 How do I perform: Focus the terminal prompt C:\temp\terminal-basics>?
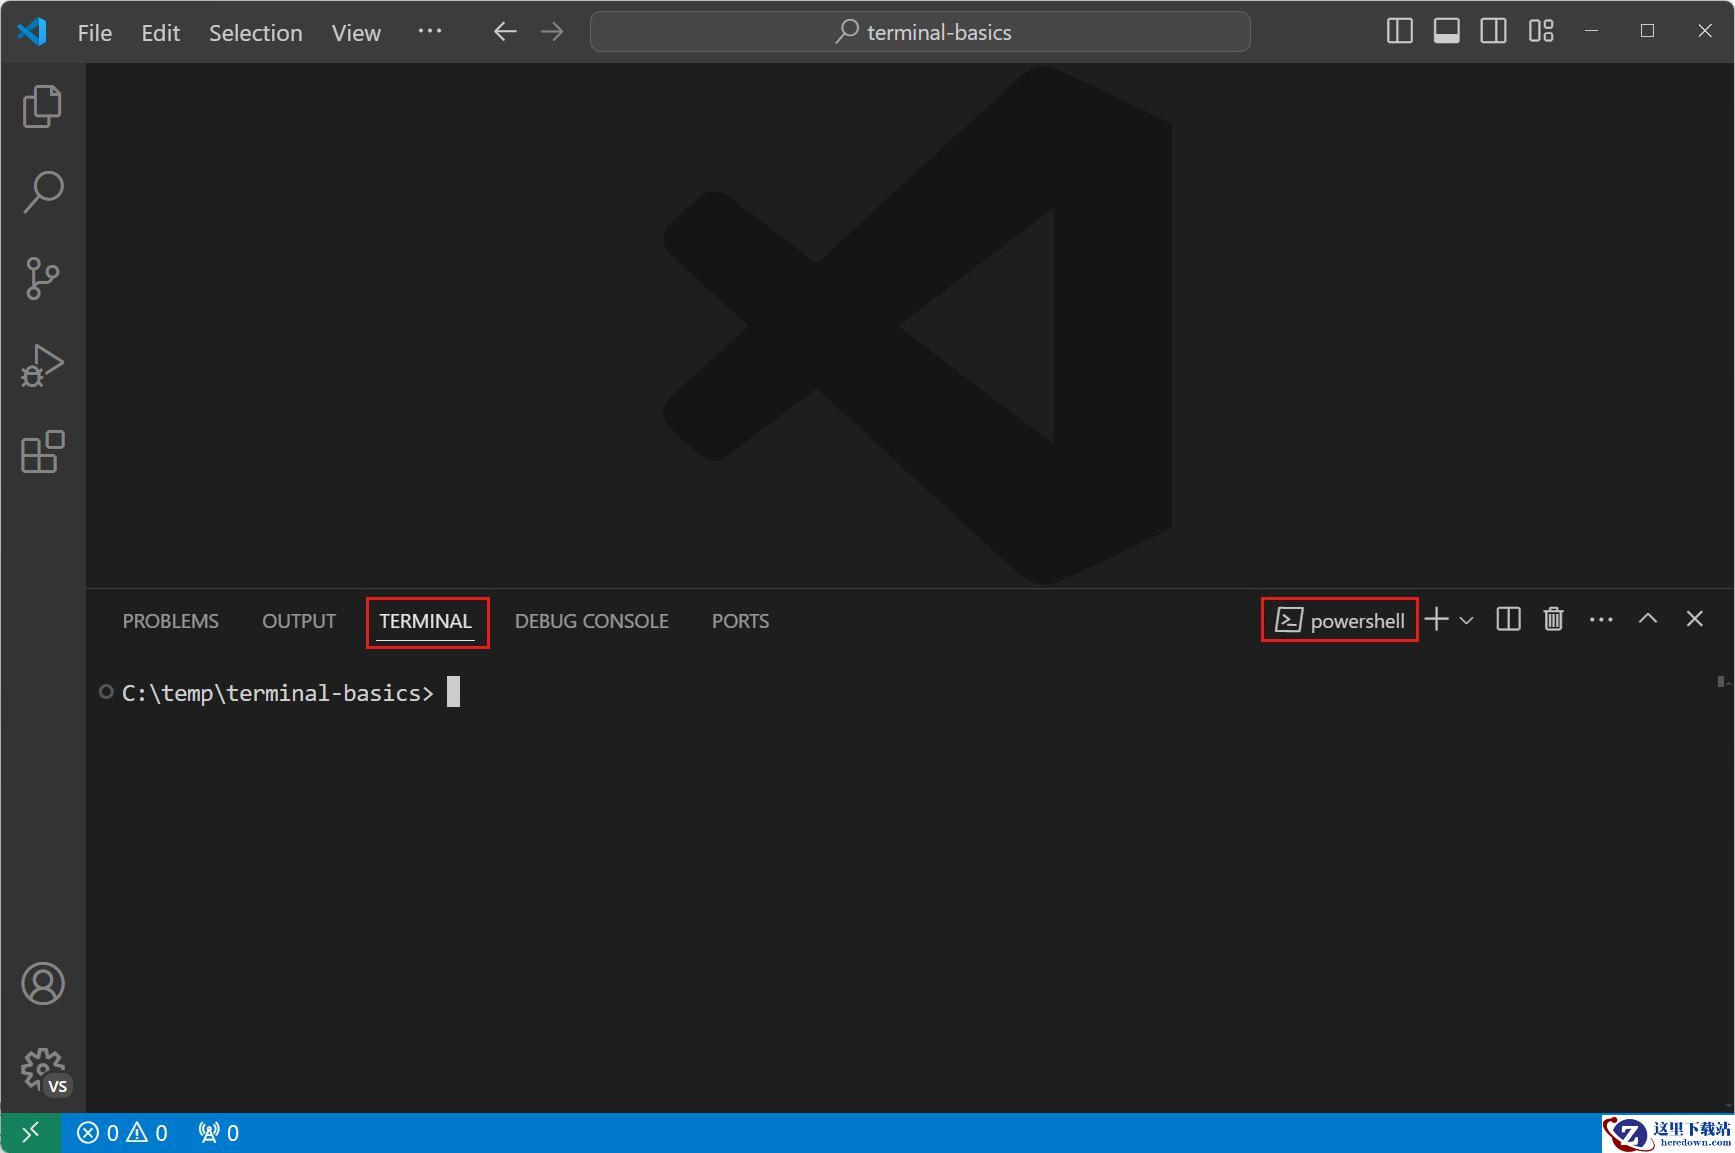[x=278, y=693]
